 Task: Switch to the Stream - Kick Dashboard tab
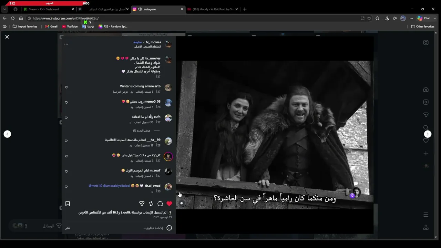49,9
